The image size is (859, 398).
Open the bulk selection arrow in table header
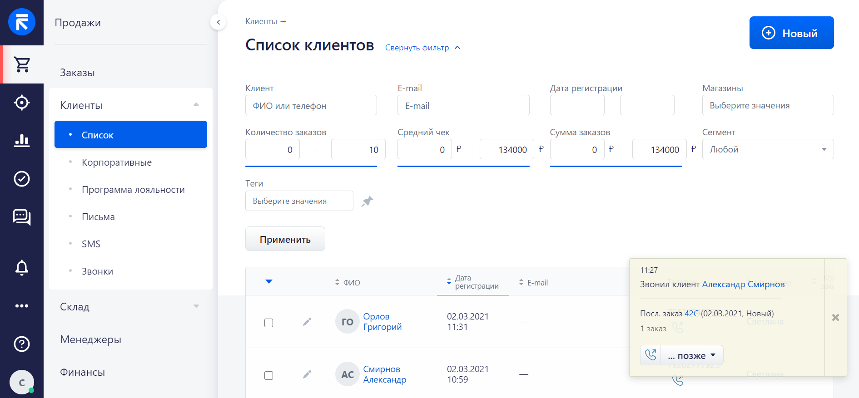pyautogui.click(x=269, y=282)
